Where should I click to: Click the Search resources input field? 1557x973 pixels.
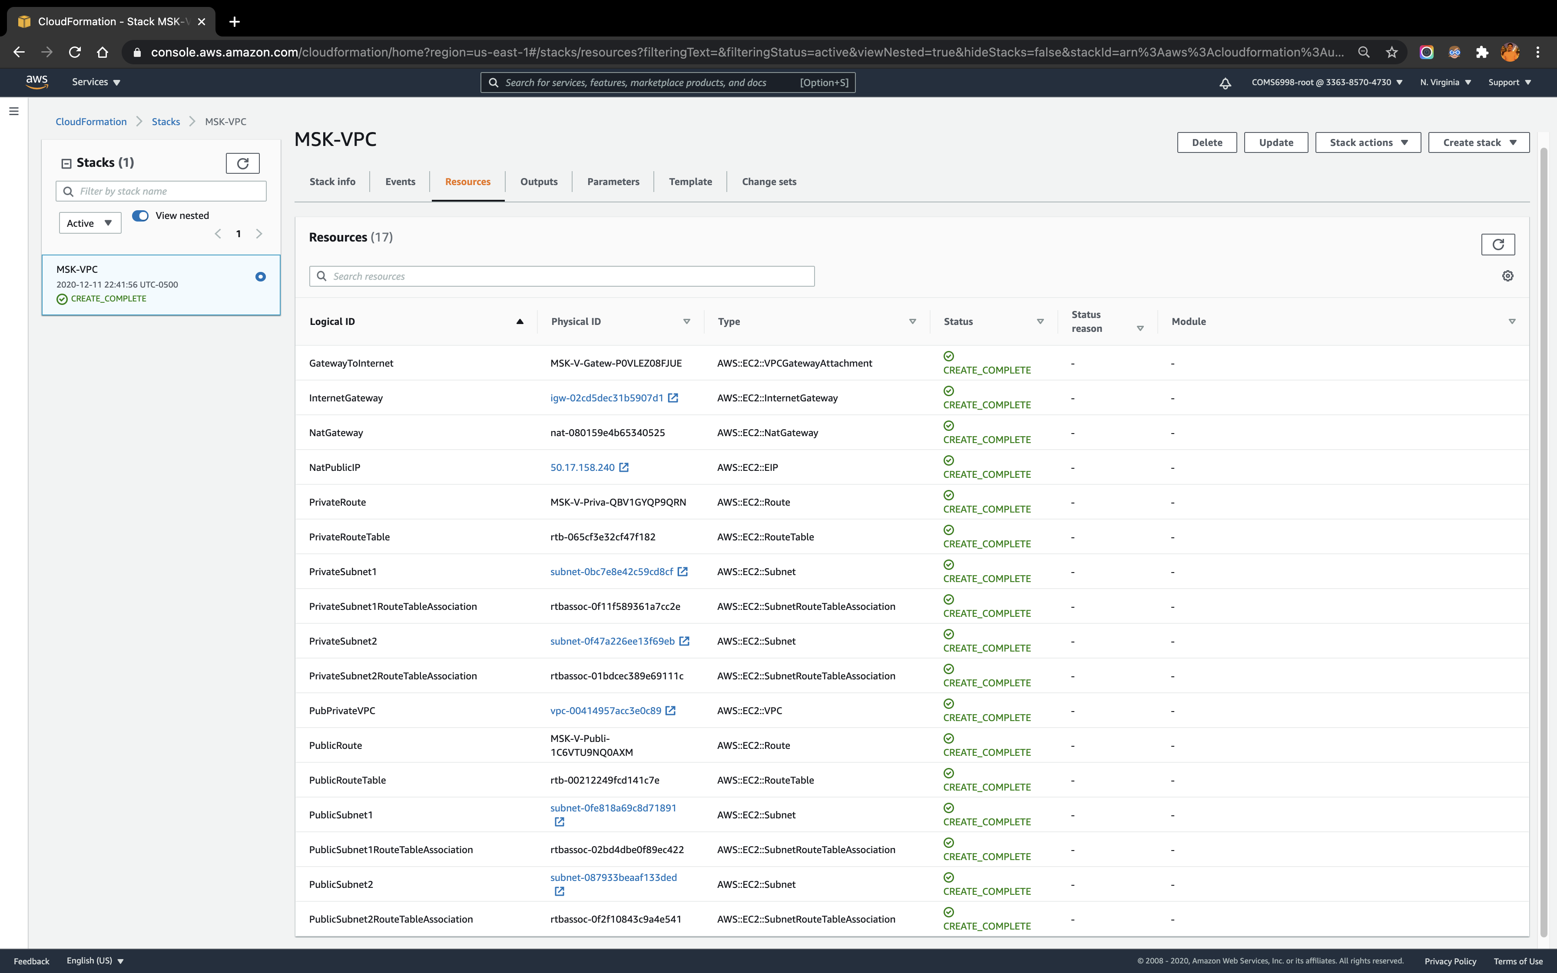point(562,276)
